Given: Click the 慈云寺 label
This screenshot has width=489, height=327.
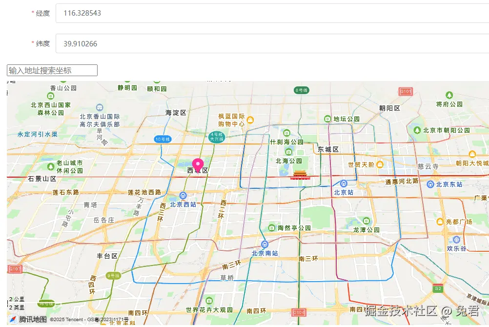Looking at the screenshot, I should point(428,166).
